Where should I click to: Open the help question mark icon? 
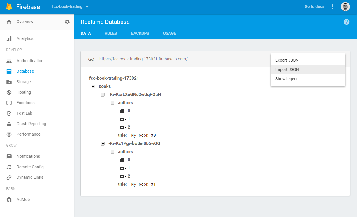(x=347, y=22)
